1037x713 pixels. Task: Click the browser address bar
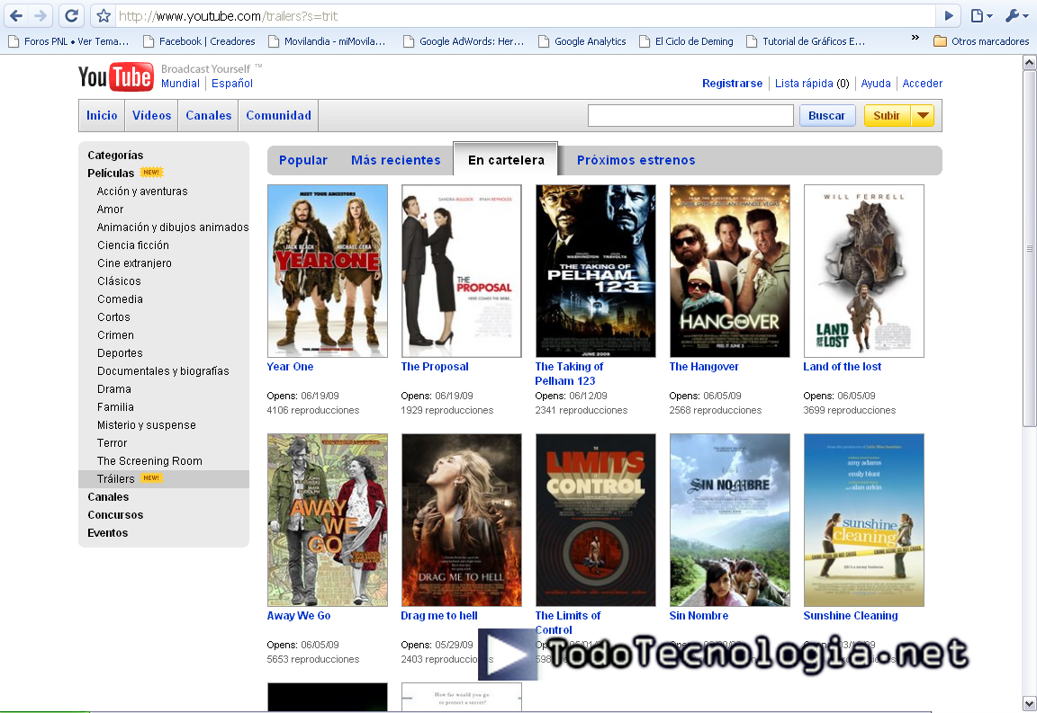(525, 16)
